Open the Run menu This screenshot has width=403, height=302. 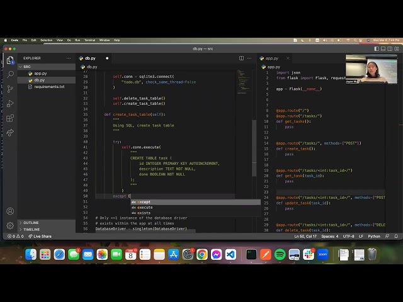click(x=77, y=40)
